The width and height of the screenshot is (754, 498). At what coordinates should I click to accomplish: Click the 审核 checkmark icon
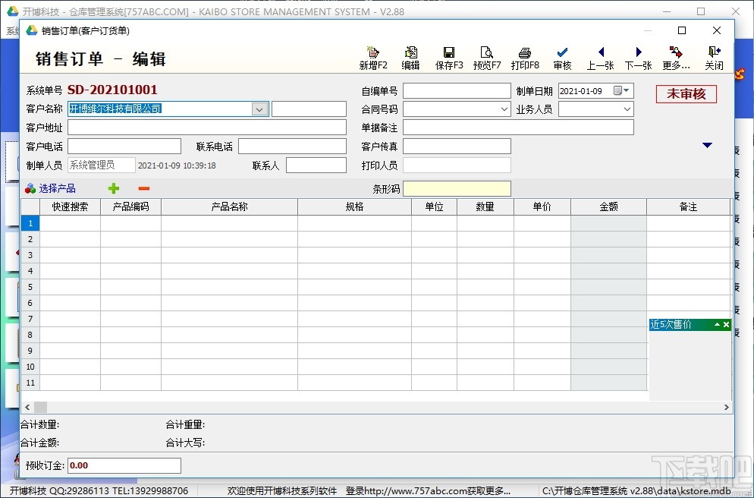point(562,52)
